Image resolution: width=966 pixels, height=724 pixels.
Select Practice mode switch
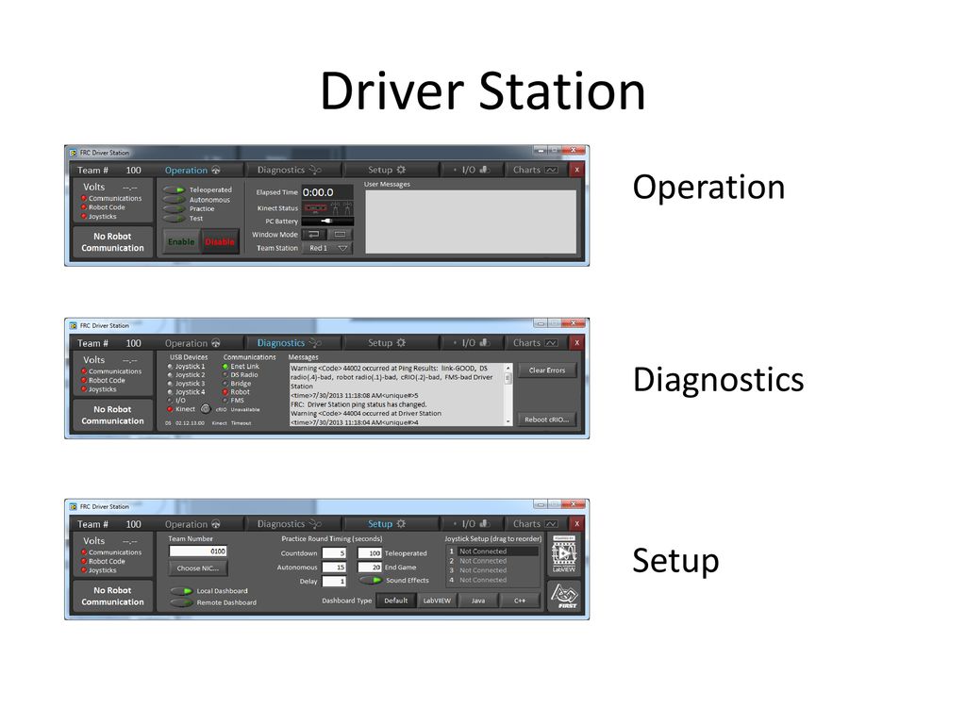point(175,208)
